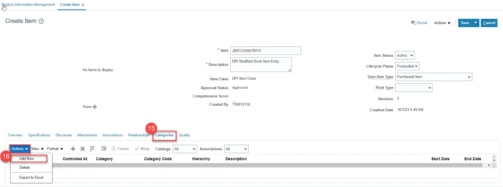Click the Category column header
The height and width of the screenshot is (187, 503).
104,159
